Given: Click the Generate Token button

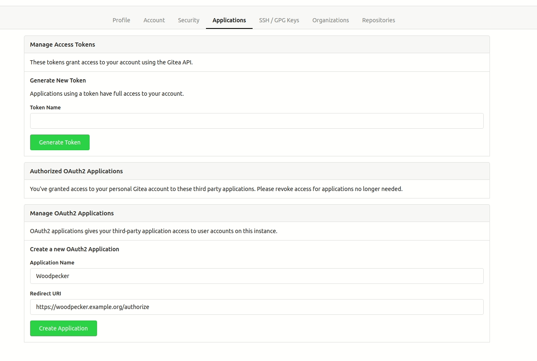Looking at the screenshot, I should 59,142.
